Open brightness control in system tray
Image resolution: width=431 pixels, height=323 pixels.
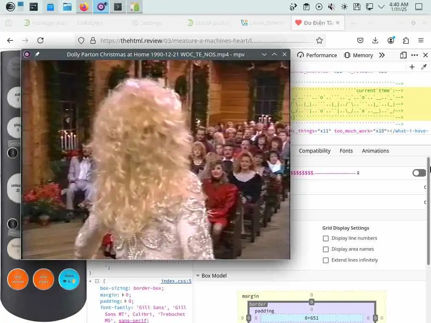[344, 7]
